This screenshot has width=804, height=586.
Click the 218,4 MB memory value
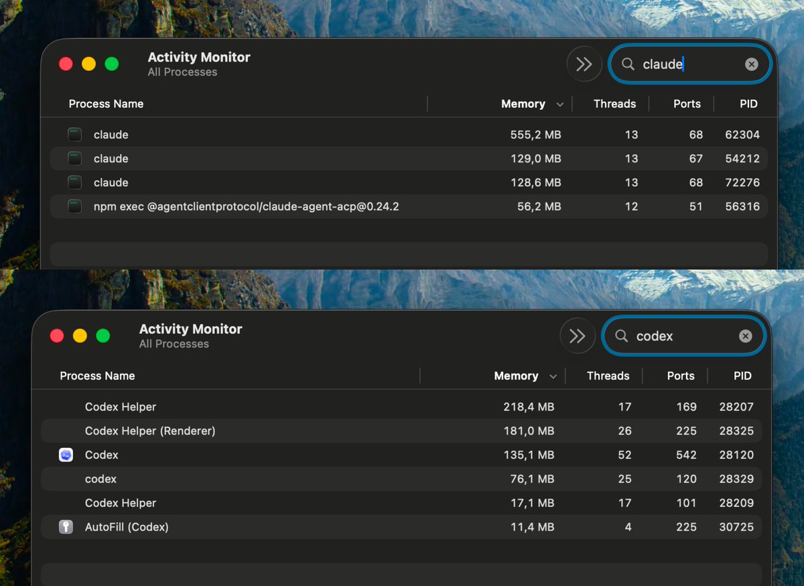point(529,407)
